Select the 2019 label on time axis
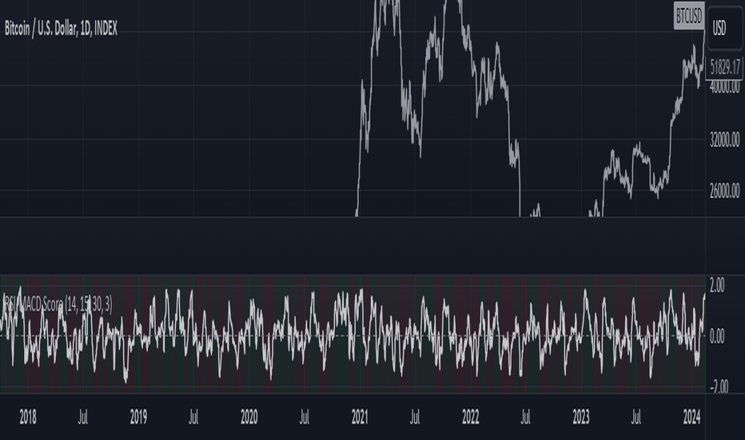The height and width of the screenshot is (440, 745). click(138, 418)
